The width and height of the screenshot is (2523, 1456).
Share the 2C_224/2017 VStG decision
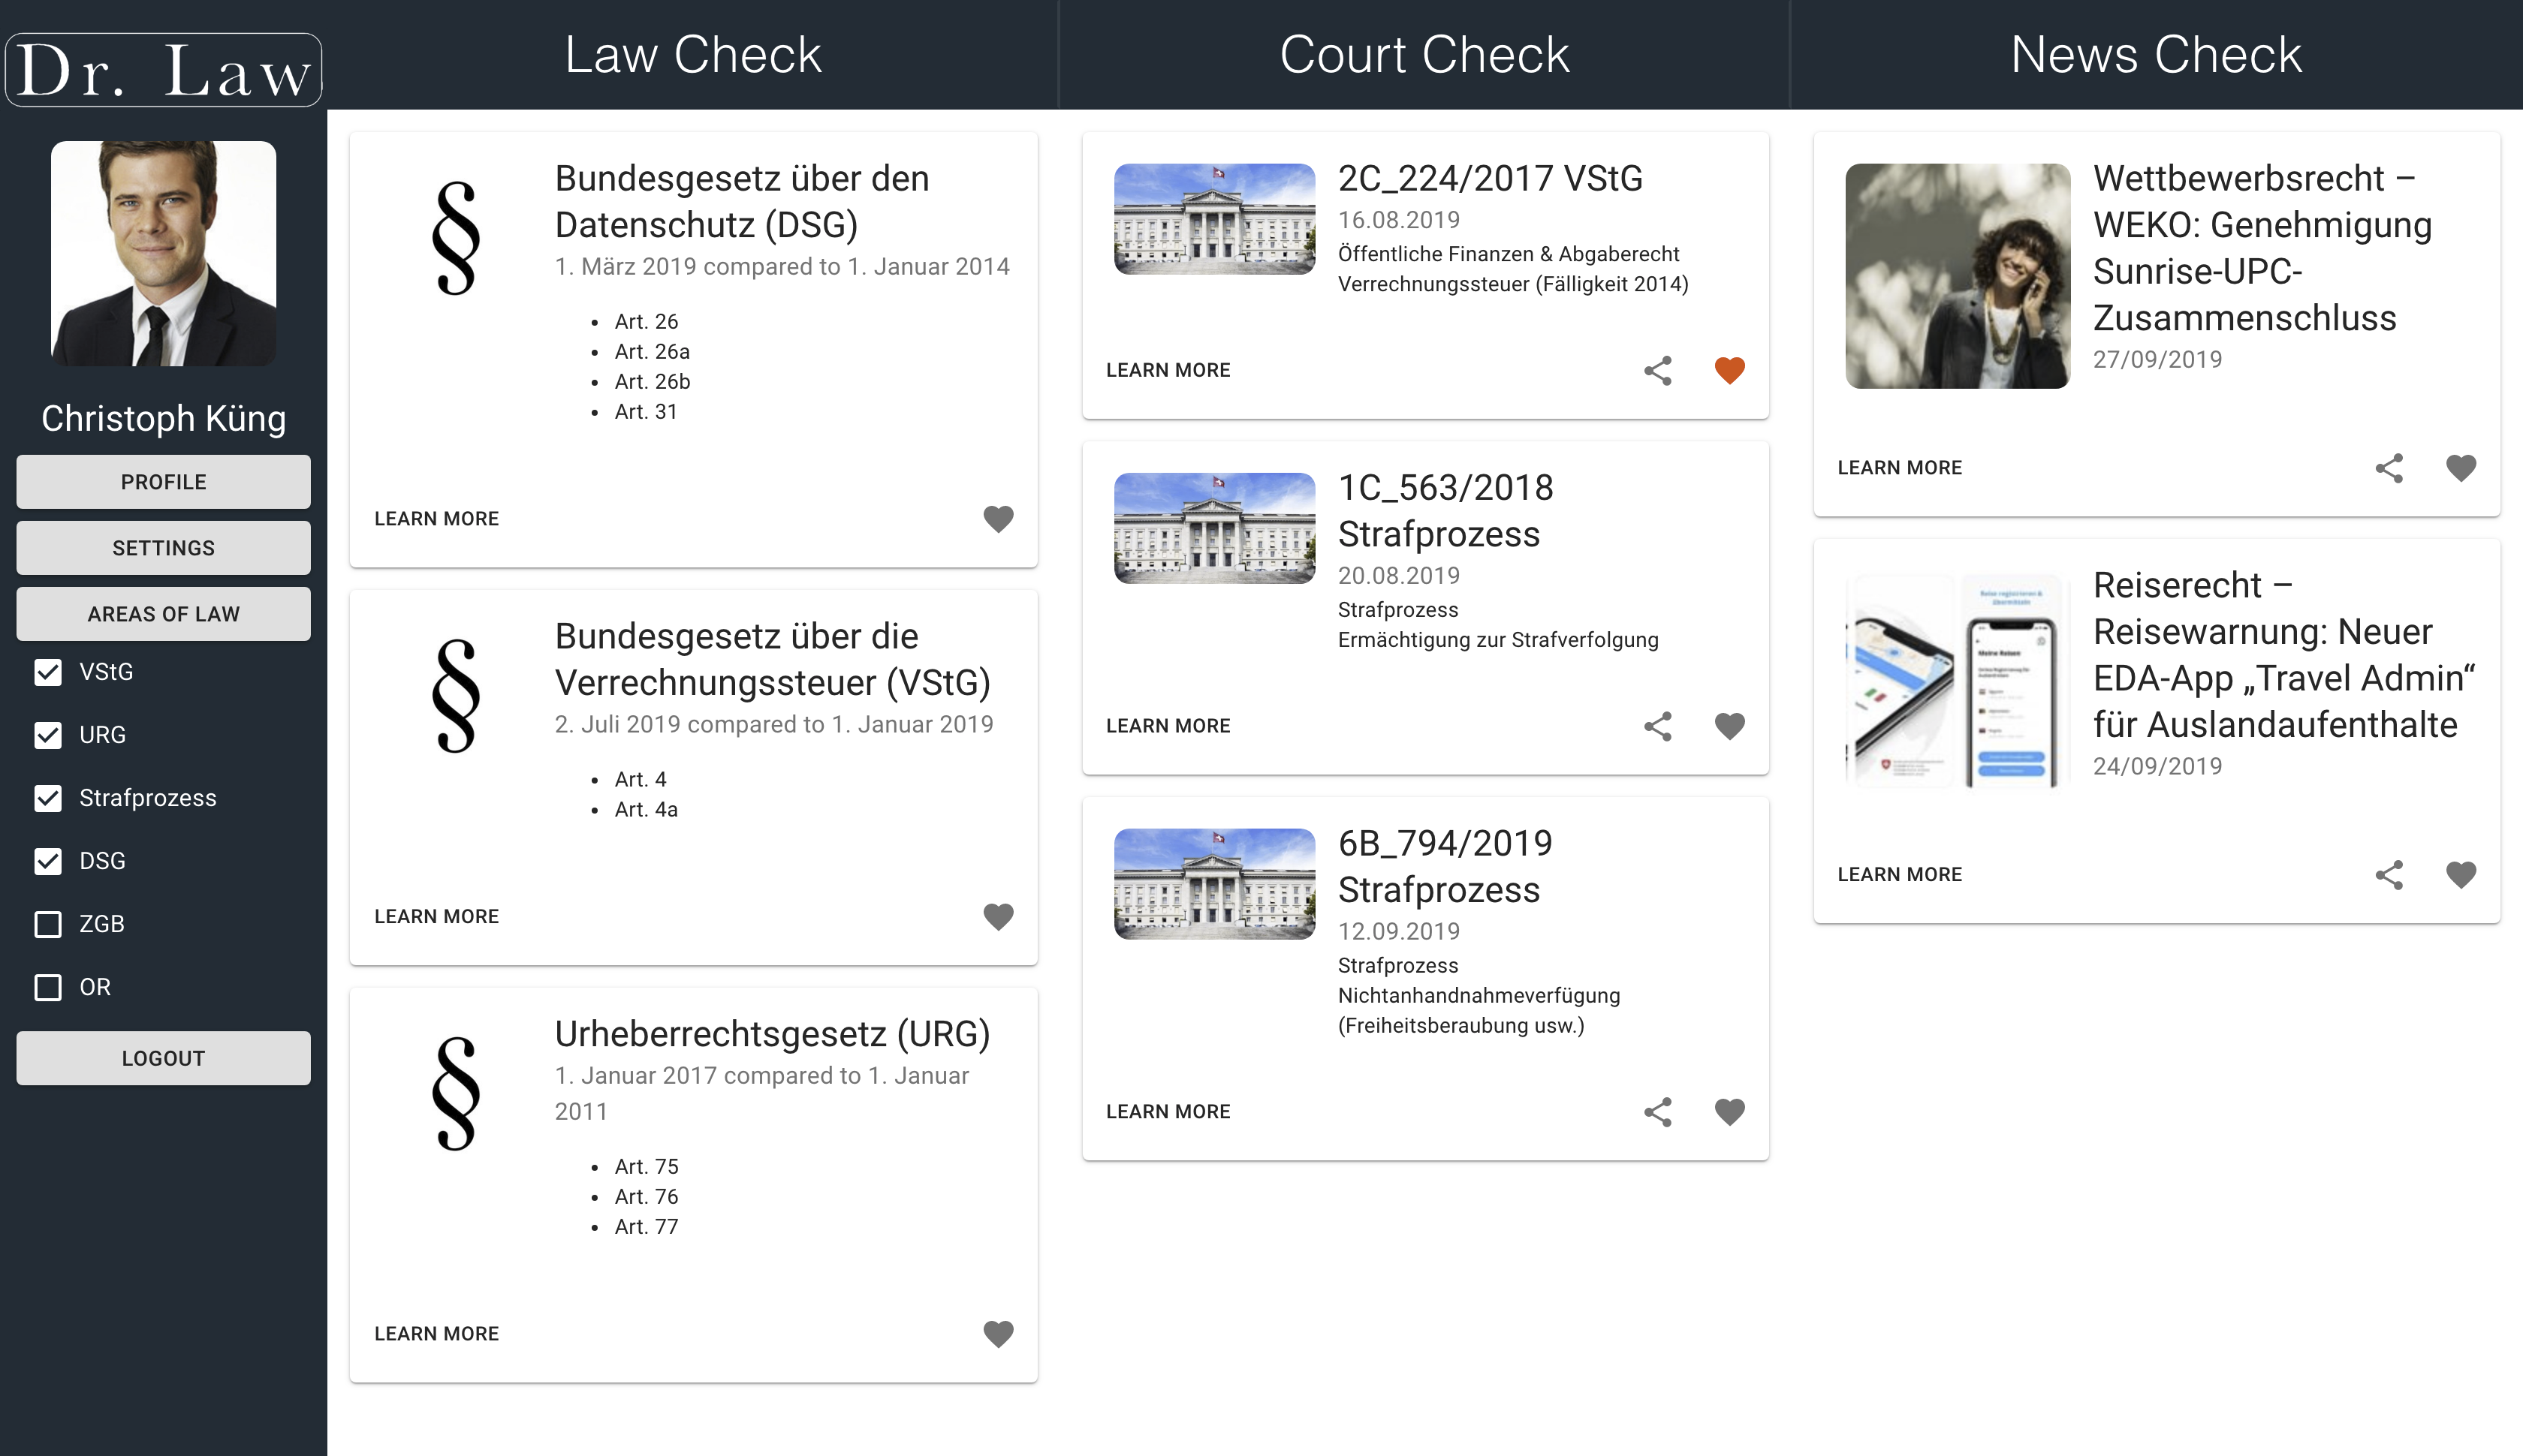pos(1658,370)
